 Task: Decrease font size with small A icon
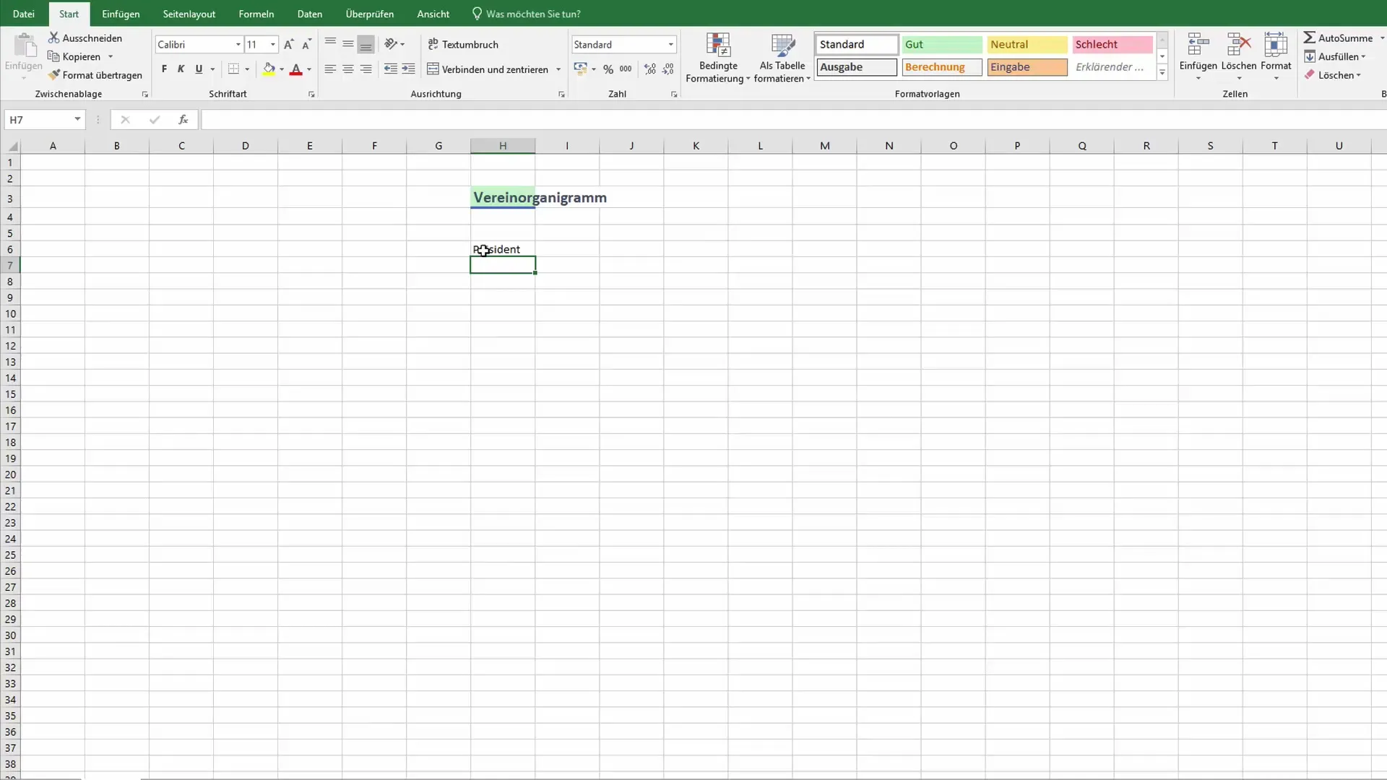[x=306, y=44]
